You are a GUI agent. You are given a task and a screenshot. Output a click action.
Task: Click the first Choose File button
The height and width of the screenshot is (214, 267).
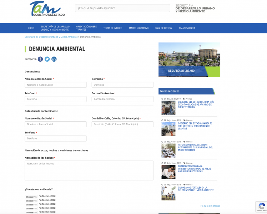[31, 197]
